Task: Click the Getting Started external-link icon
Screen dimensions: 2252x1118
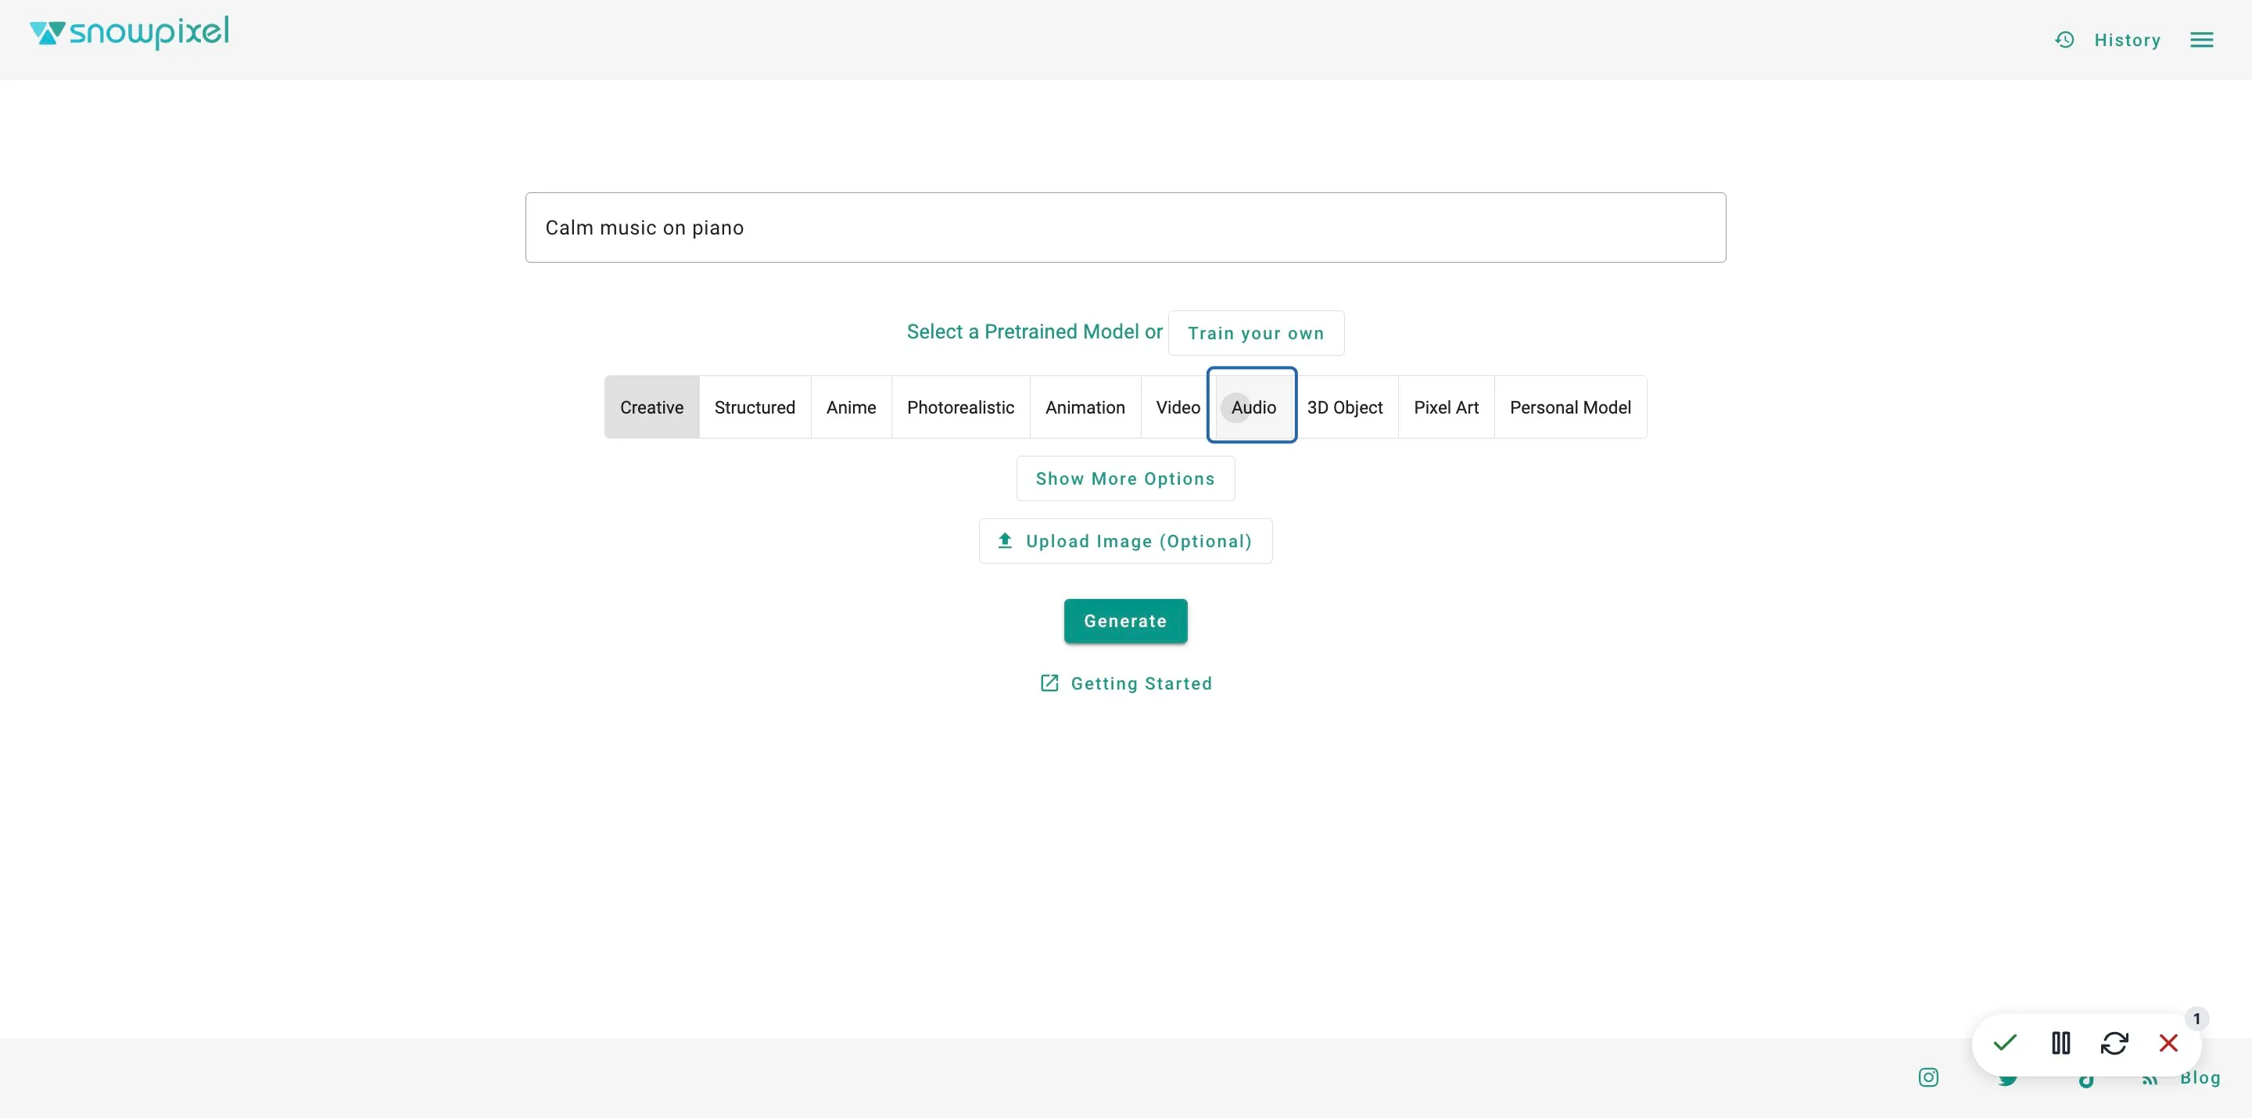Action: point(1049,683)
